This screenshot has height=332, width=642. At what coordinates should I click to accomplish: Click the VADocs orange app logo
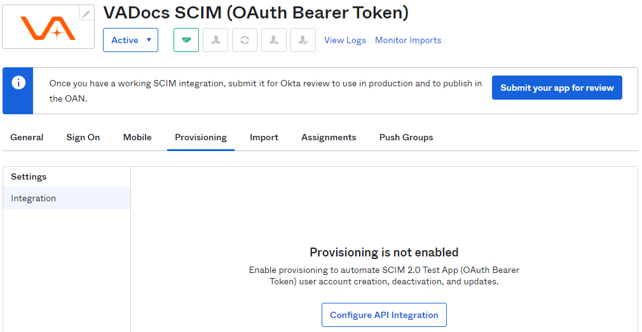(48, 27)
